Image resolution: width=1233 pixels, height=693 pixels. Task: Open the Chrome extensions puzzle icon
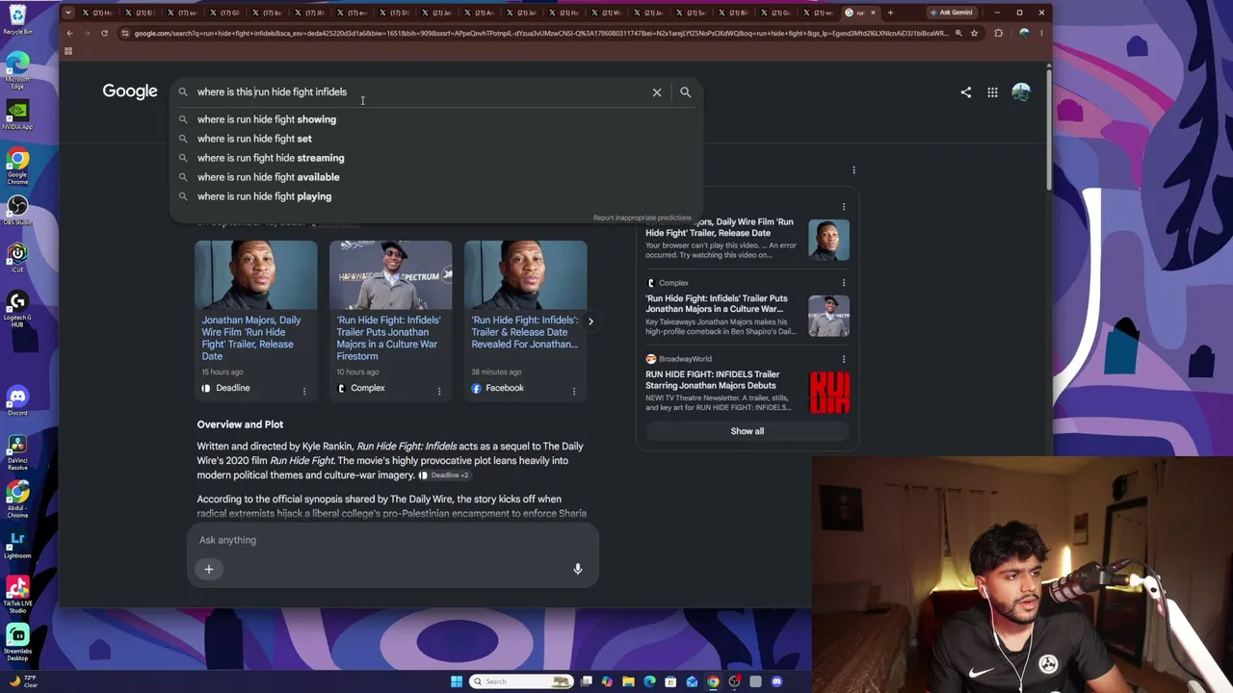[x=998, y=33]
